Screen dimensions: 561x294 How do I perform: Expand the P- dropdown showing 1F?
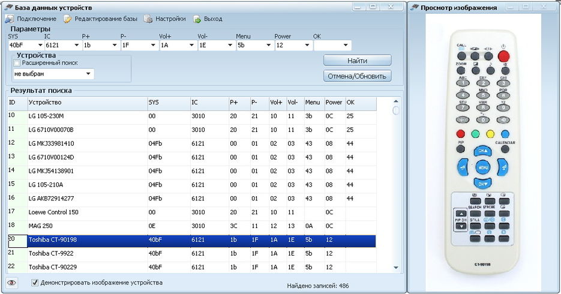click(x=153, y=46)
